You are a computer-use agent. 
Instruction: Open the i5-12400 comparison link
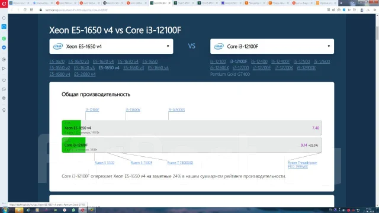259,62
